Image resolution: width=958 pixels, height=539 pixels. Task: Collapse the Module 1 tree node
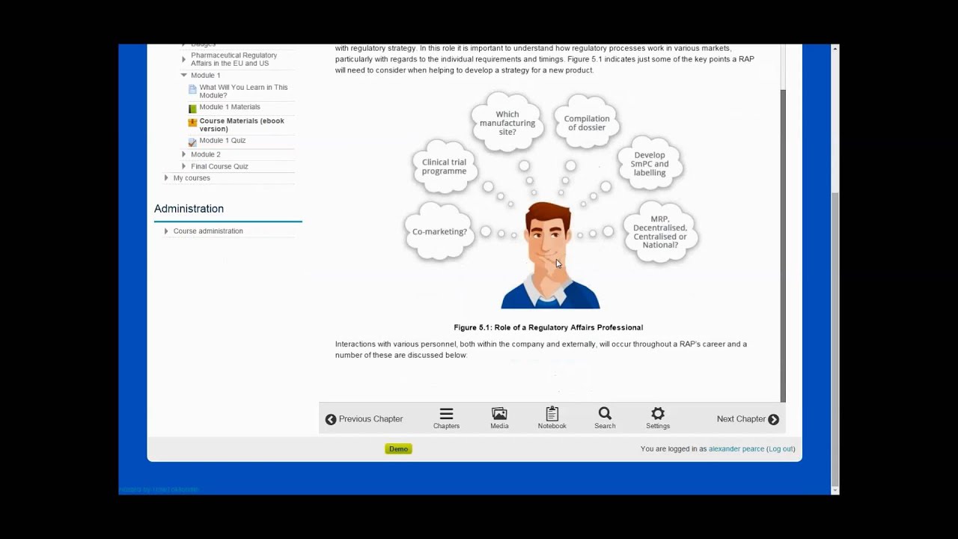point(183,75)
